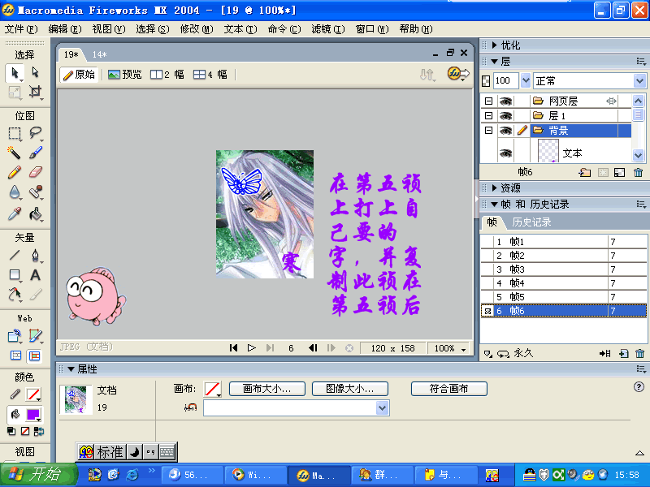
Task: Collapse the 属性 panel
Action: point(71,369)
